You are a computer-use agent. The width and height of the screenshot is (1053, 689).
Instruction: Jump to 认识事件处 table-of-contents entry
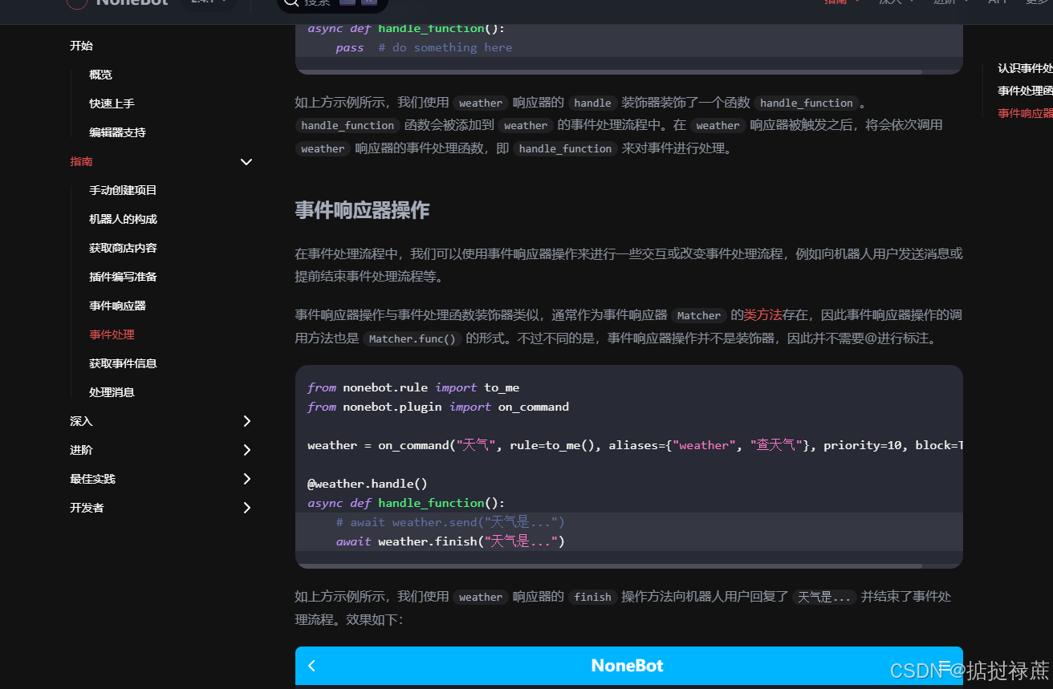point(1025,68)
